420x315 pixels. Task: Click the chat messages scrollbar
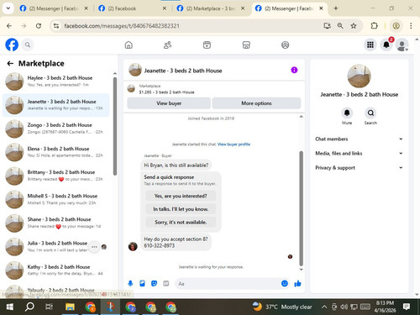pos(302,208)
